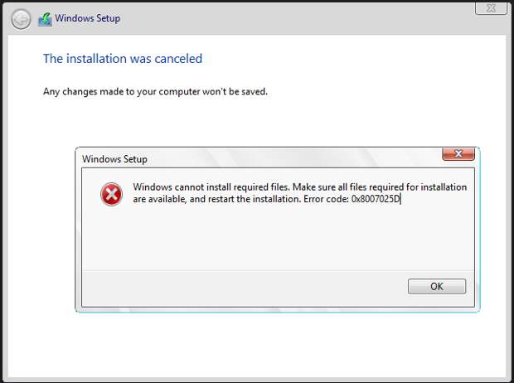This screenshot has width=514, height=383.
Task: Click the round back arrow button
Action: (x=21, y=19)
